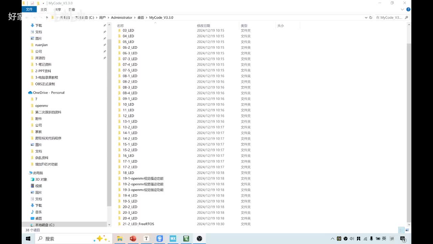Screen dimensions: 433x244
Task: Select 第二次跟新的资料 in the navigation pane
Action: (x=48, y=112)
